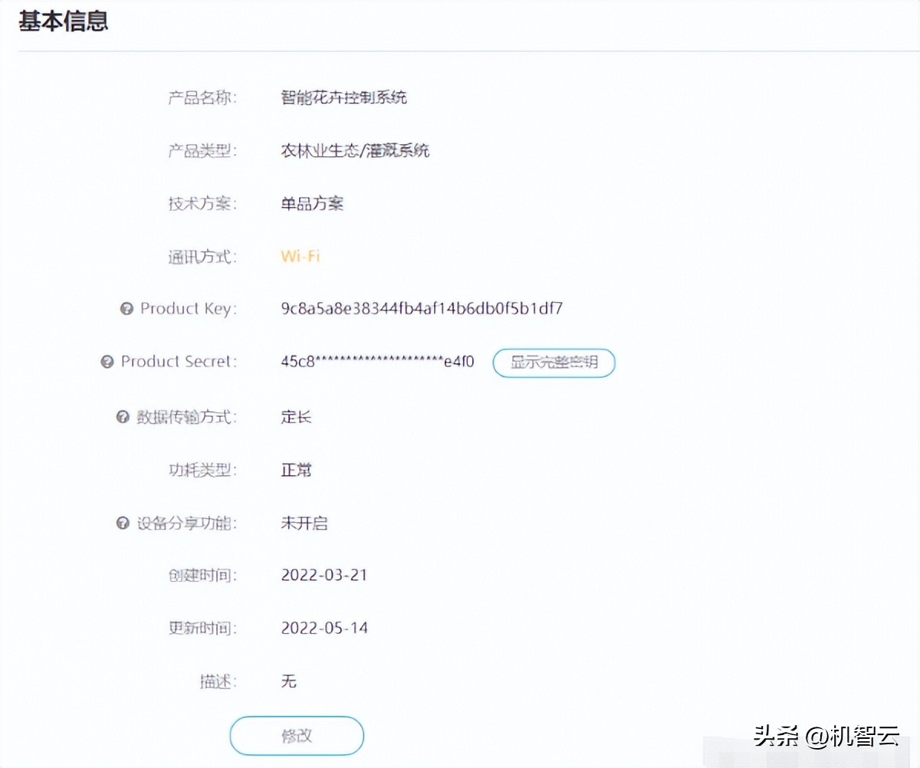
Task: Click the Product Key help icon
Action: 126,309
